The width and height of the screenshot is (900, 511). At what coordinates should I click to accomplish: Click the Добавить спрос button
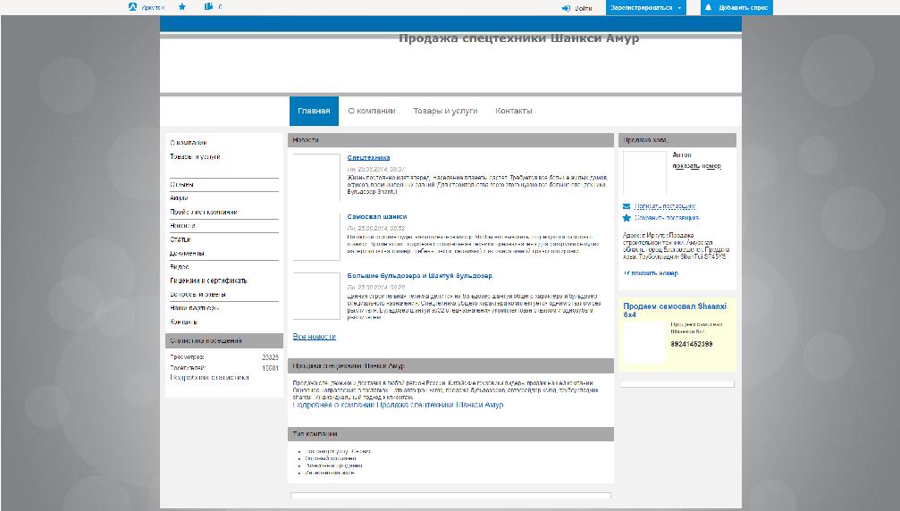(736, 7)
